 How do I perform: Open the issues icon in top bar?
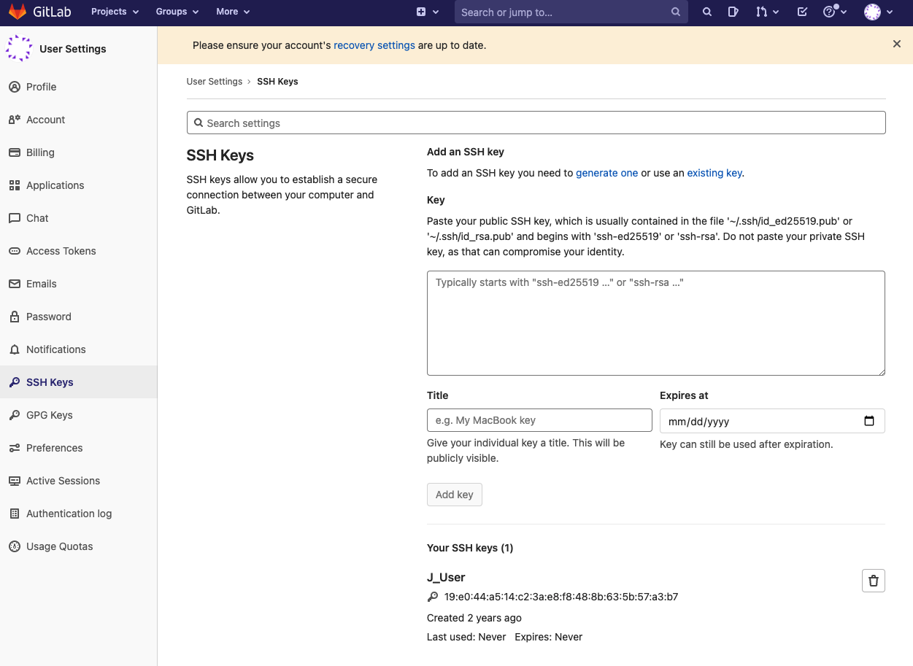tap(733, 12)
